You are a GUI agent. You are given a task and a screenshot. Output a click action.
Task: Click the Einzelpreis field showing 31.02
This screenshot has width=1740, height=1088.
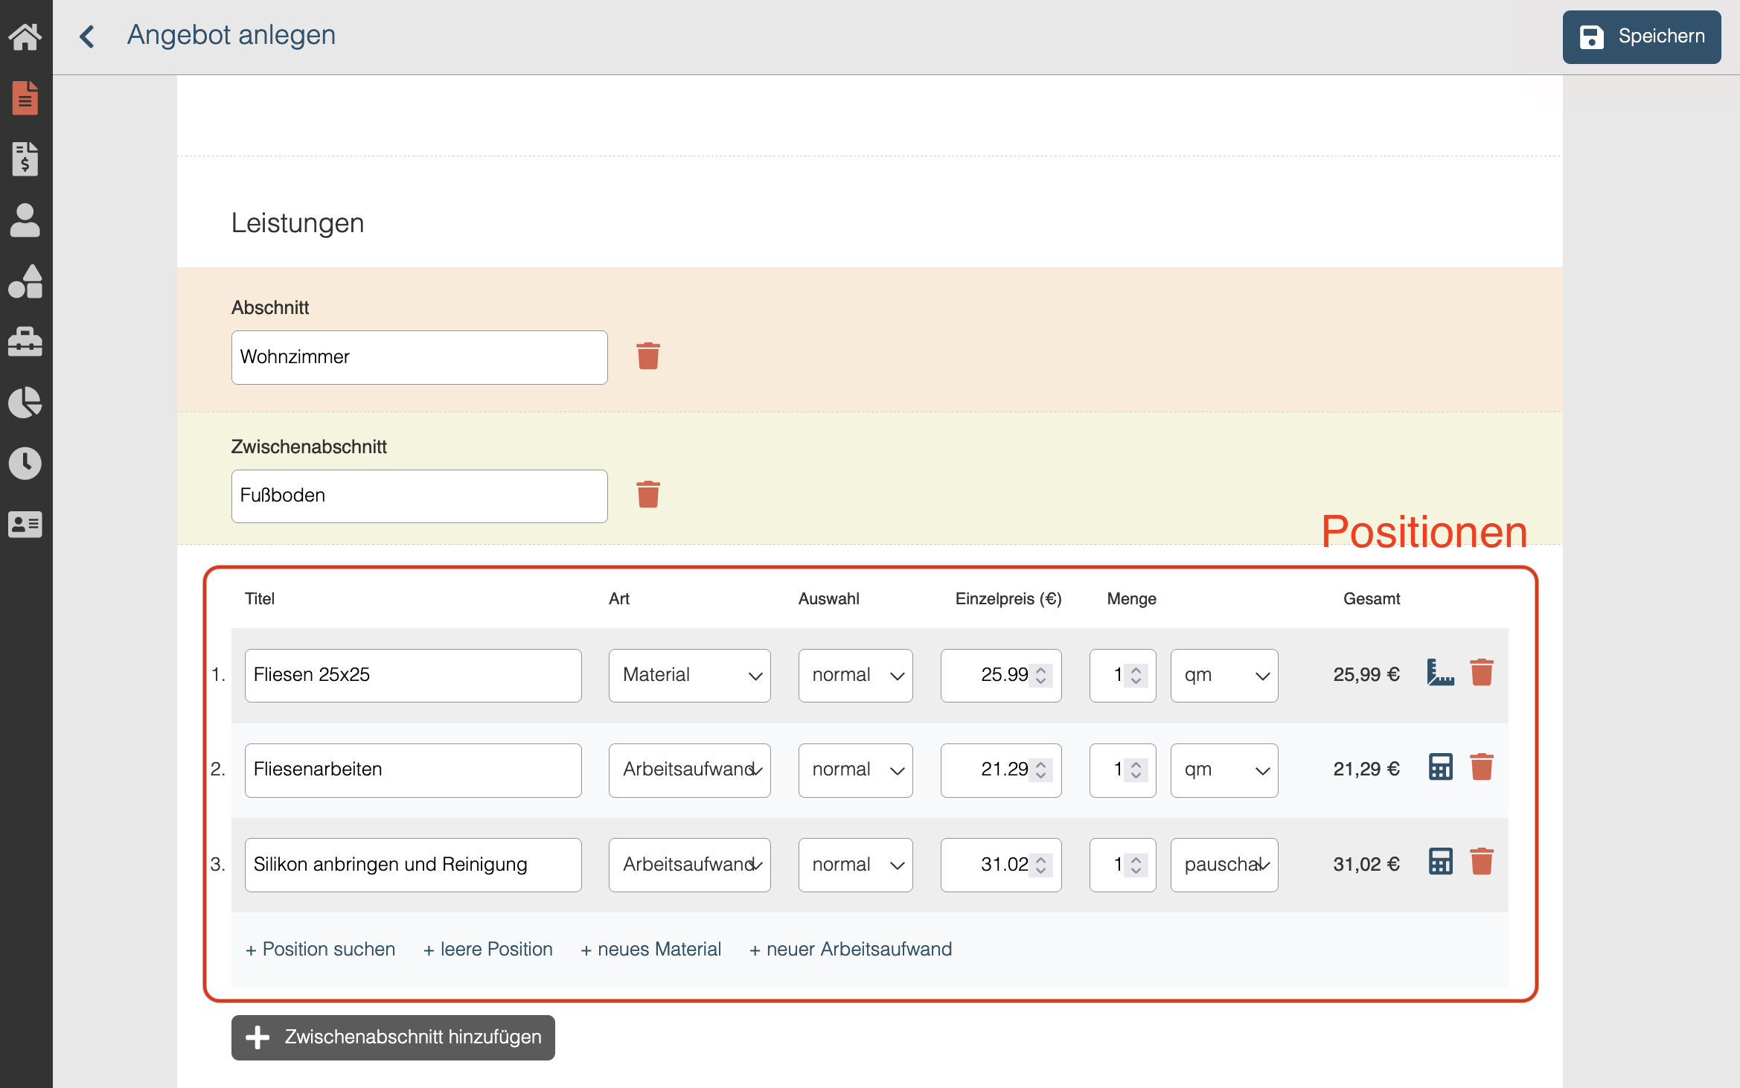1001,865
